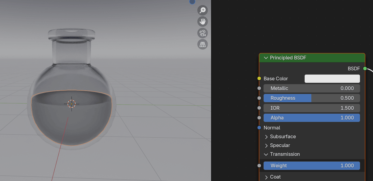Click the pan view hand icon
The image size is (373, 181).
(x=202, y=22)
